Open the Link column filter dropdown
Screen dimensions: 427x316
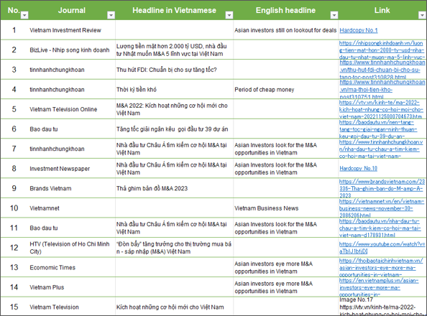point(422,15)
